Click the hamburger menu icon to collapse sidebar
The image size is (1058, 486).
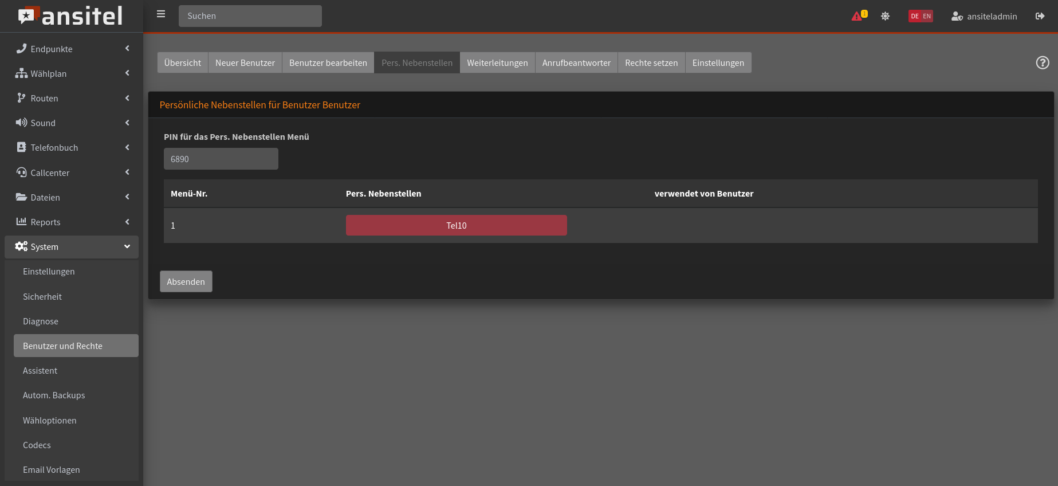pos(161,14)
